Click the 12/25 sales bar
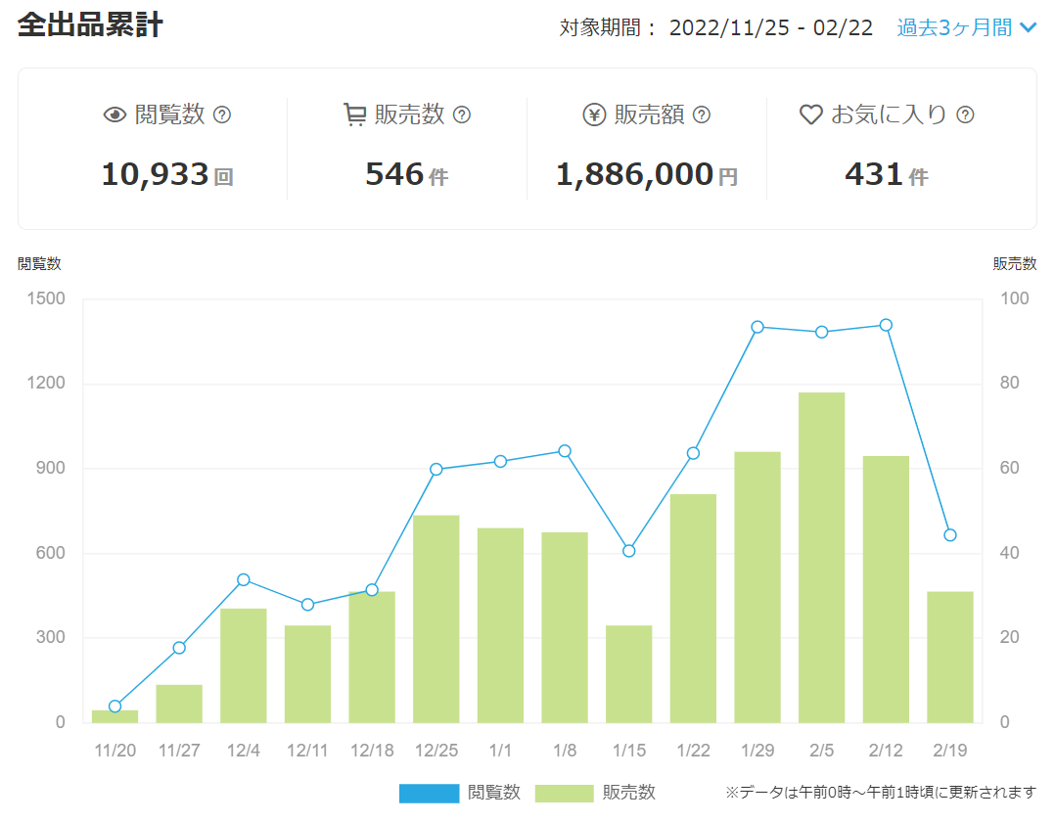The image size is (1055, 823). (x=436, y=619)
